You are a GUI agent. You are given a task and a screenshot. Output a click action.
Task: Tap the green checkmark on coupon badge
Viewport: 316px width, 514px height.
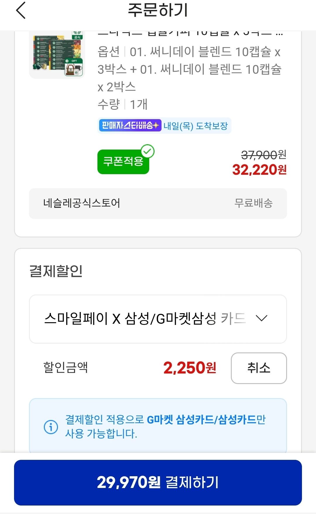coord(148,151)
